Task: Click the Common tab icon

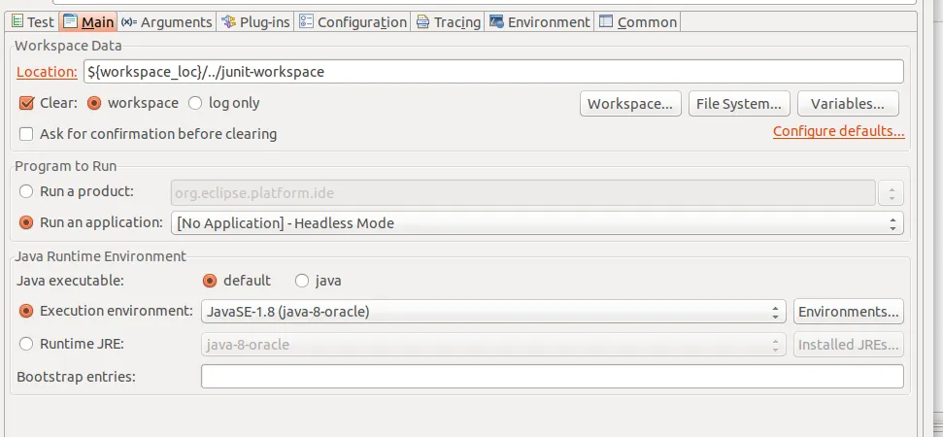Action: pos(606,21)
